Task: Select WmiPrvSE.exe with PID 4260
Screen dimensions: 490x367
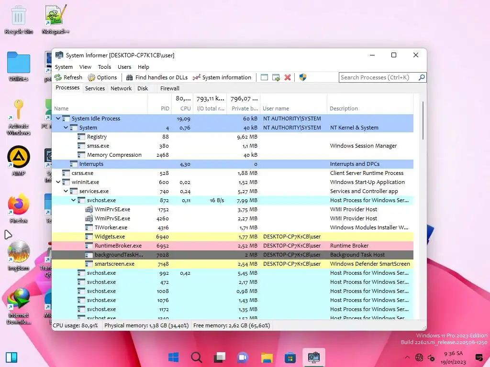Action: (233, 218)
